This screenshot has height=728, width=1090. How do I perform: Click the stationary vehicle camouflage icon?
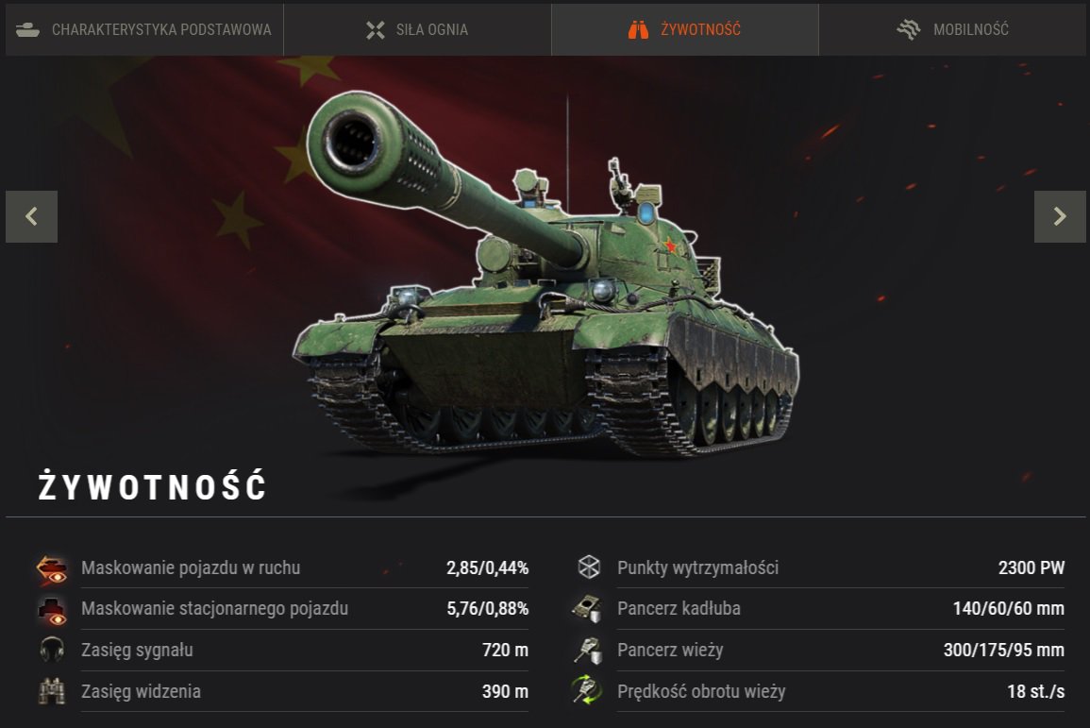pyautogui.click(x=52, y=610)
